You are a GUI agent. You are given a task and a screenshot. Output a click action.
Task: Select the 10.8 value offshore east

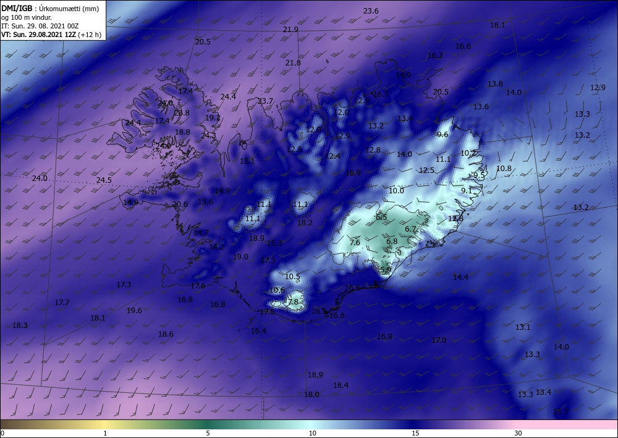[504, 169]
